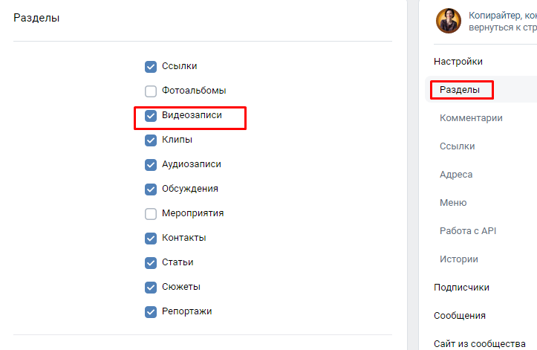Image resolution: width=537 pixels, height=350 pixels.
Task: Open the Настройки menu section
Action: pos(458,62)
